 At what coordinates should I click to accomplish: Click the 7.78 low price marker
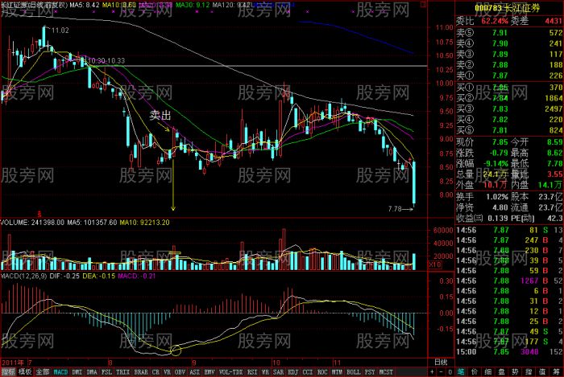coord(395,208)
